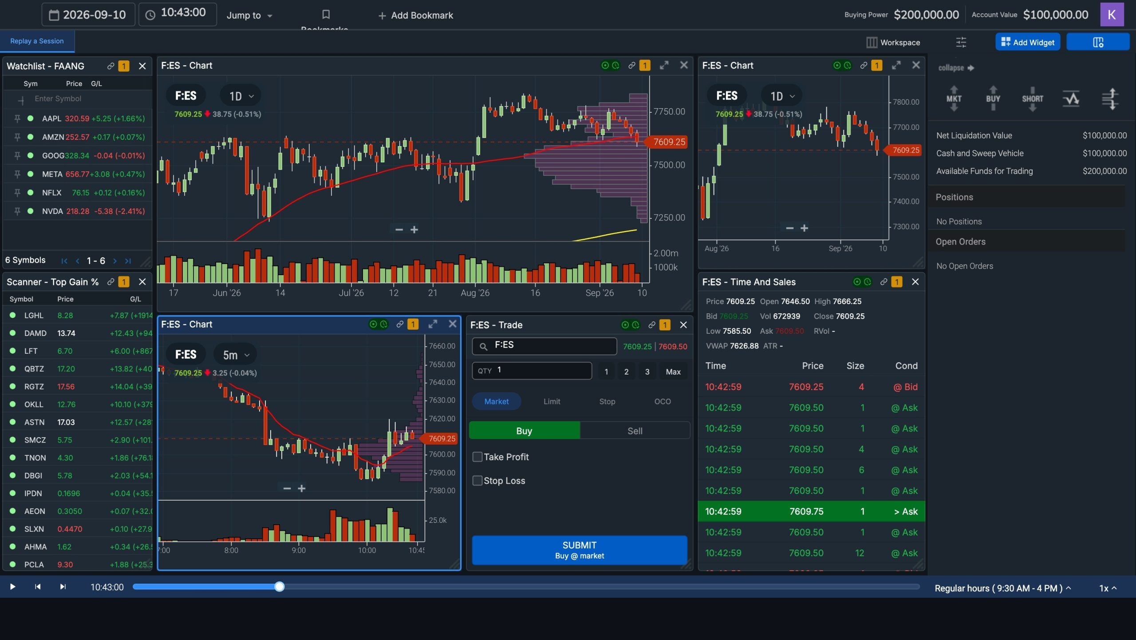Image resolution: width=1136 pixels, height=640 pixels.
Task: Click the SHORT order icon in side panel
Action: tap(1032, 99)
